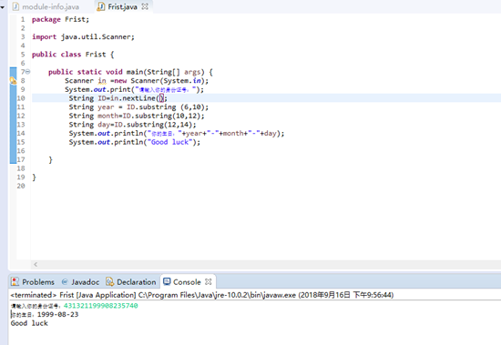Click the Javadoc @ icon

(65, 282)
